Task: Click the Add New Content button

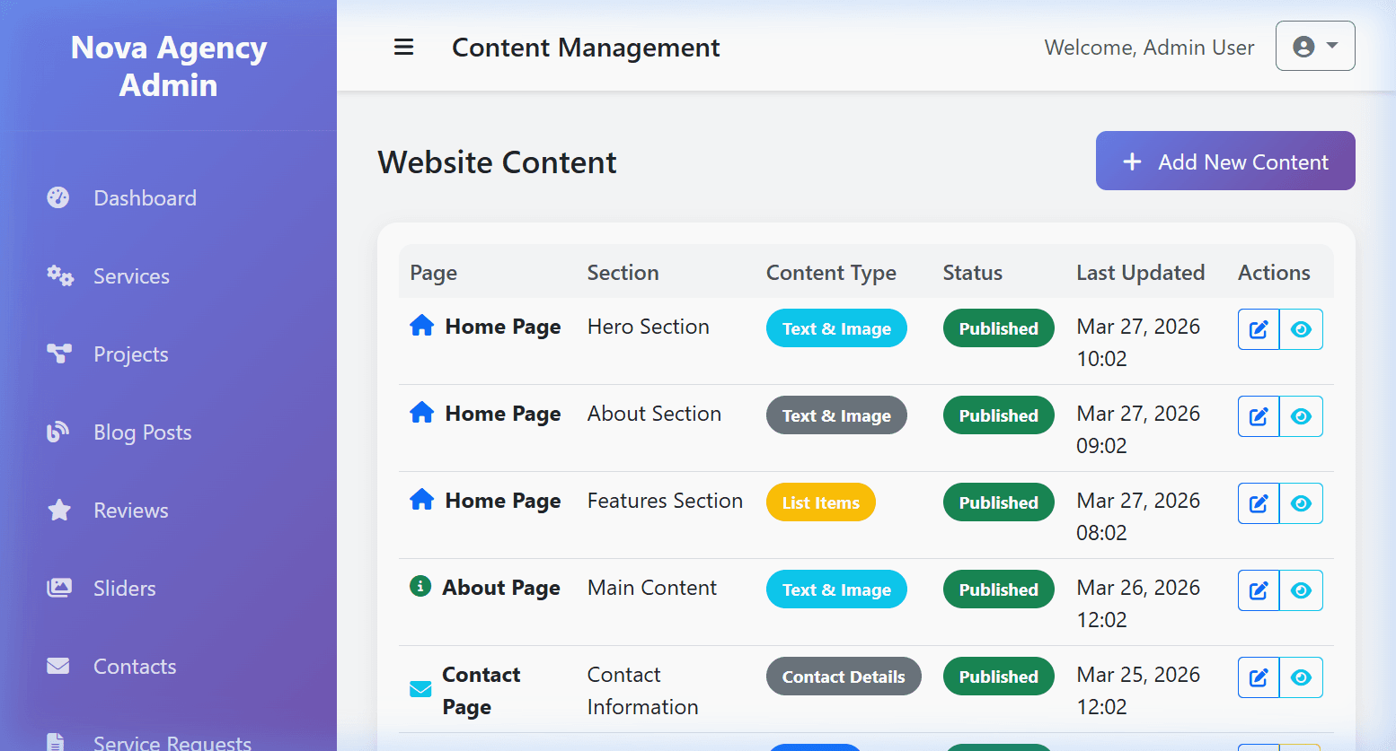Action: (1225, 161)
